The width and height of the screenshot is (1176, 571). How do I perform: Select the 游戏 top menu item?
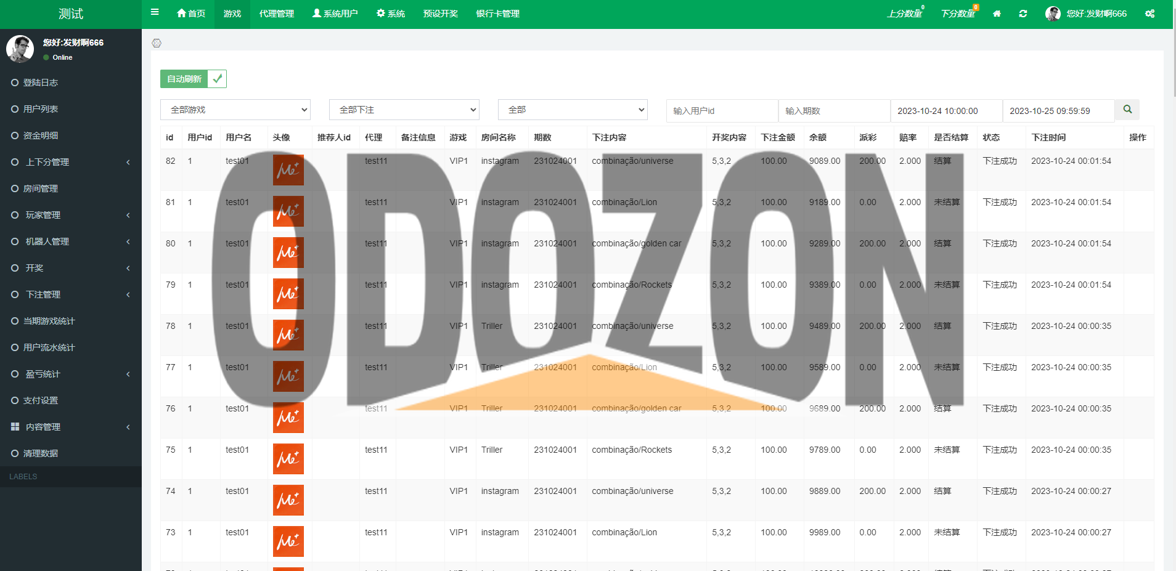[x=232, y=14]
